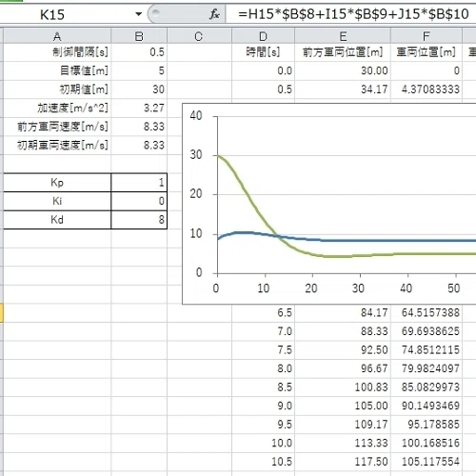476x476 pixels.
Task: Click cell labeled 初期車両速度[m/s]
Action: pos(57,146)
